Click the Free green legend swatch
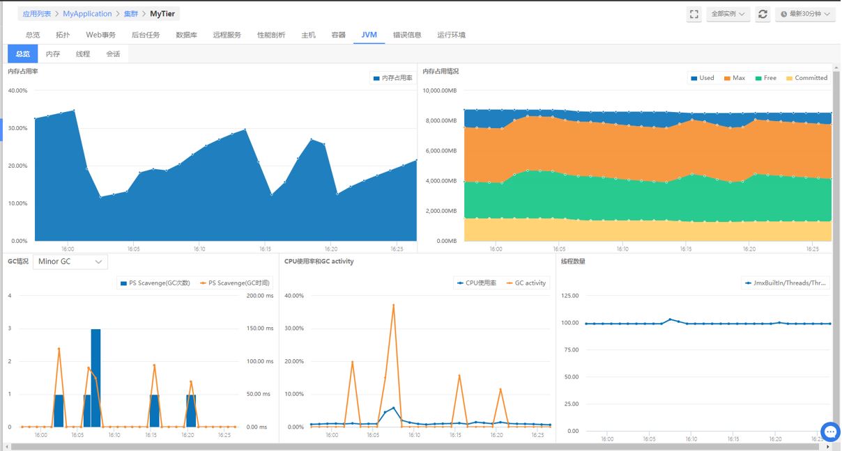 [x=757, y=78]
